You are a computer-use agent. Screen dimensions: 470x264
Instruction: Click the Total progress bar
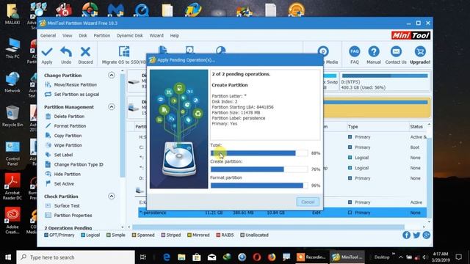[x=259, y=153]
